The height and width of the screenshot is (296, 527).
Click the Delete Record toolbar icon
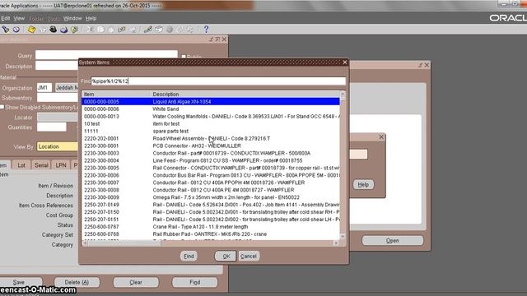133,30
